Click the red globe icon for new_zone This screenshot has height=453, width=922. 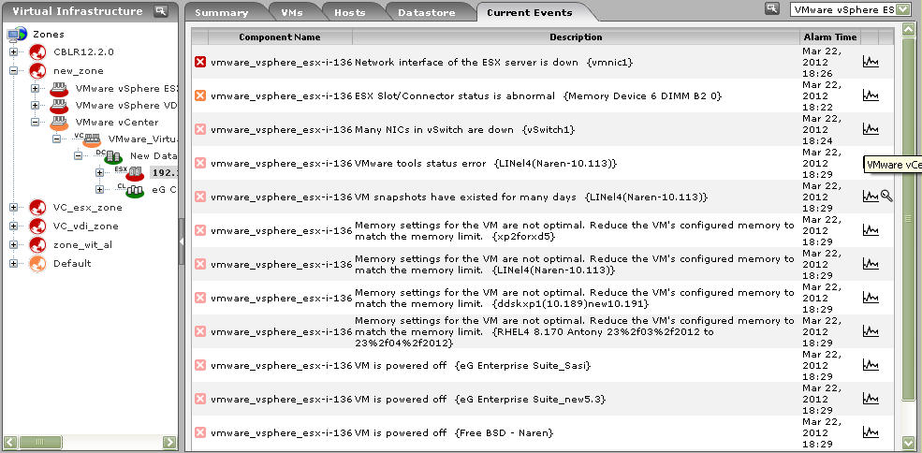pyautogui.click(x=37, y=70)
